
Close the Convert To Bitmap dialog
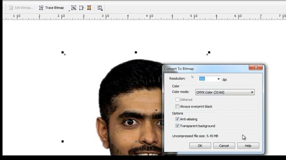pos(256,67)
